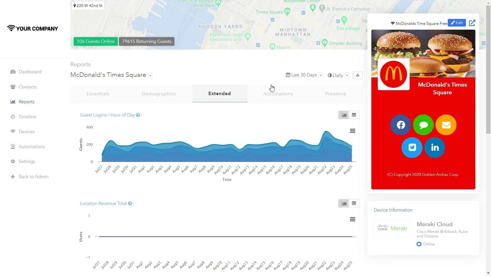Download the report using the export icon
The height and width of the screenshot is (276, 491).
357,75
